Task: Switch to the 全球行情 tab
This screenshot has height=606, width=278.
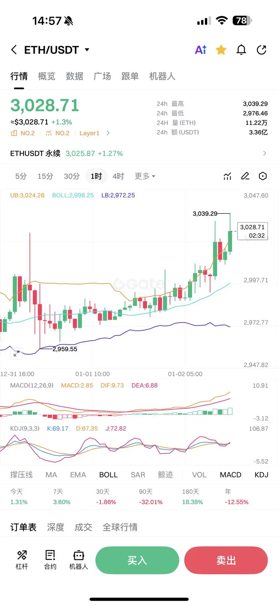Action: pos(120,527)
